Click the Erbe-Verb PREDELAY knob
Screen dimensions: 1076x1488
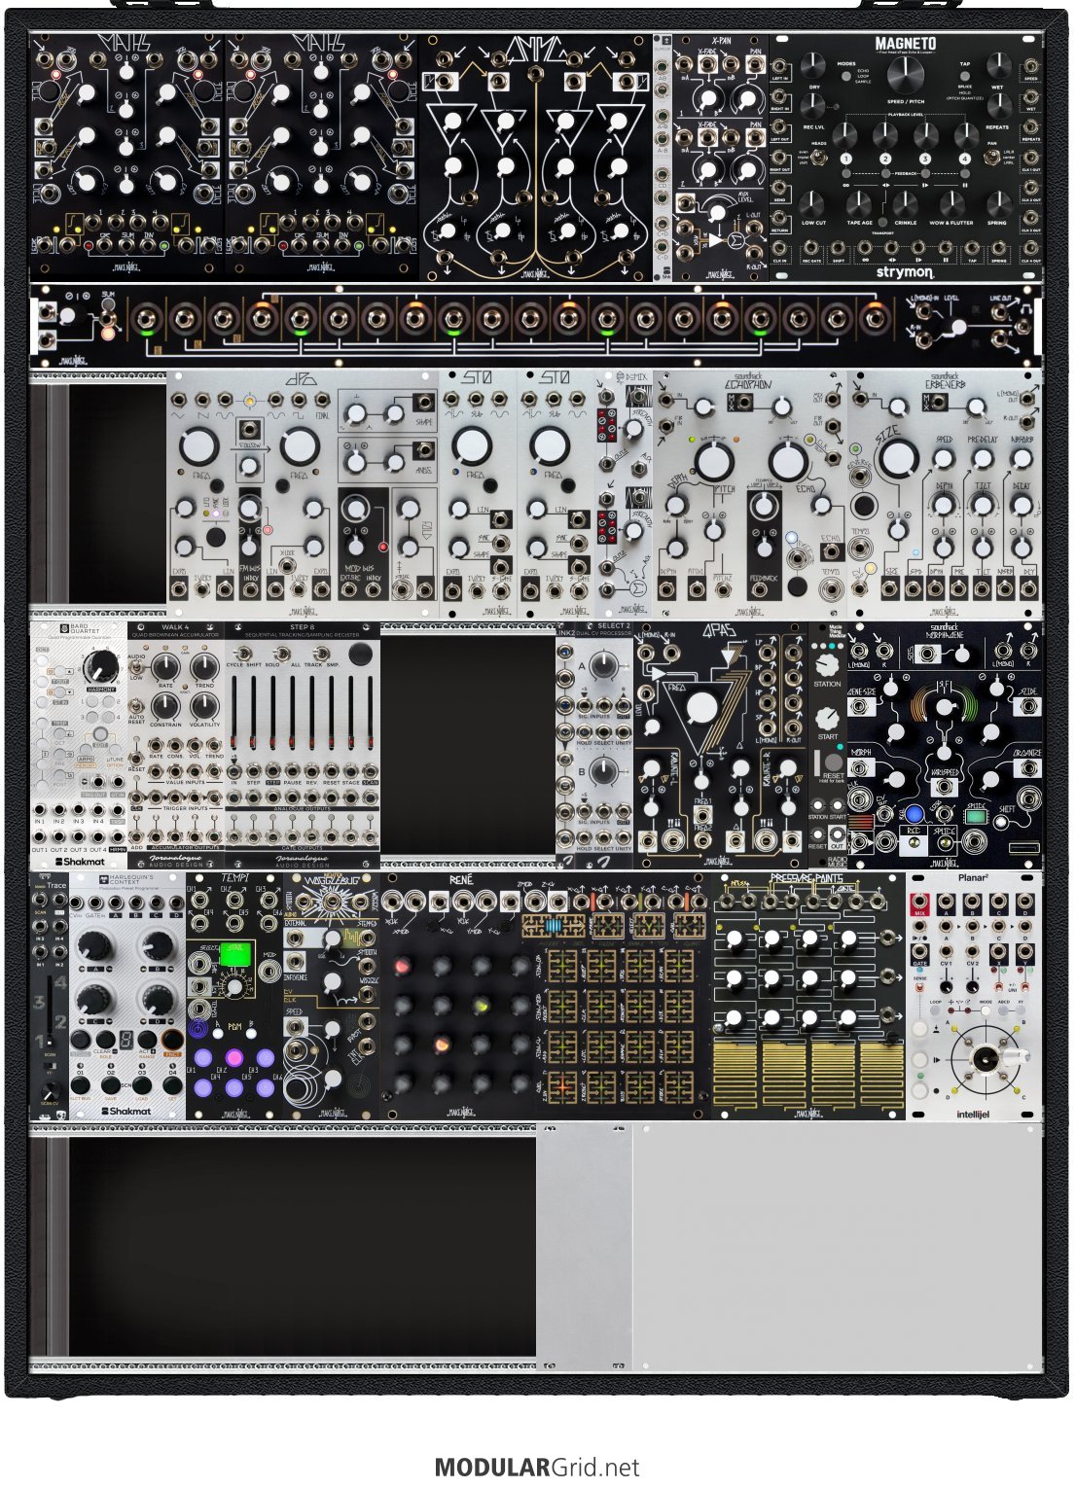click(x=983, y=460)
